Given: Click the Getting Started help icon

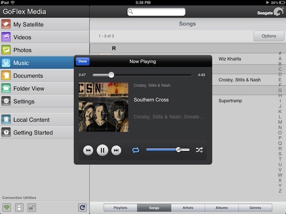Looking at the screenshot, I should click(6, 132).
